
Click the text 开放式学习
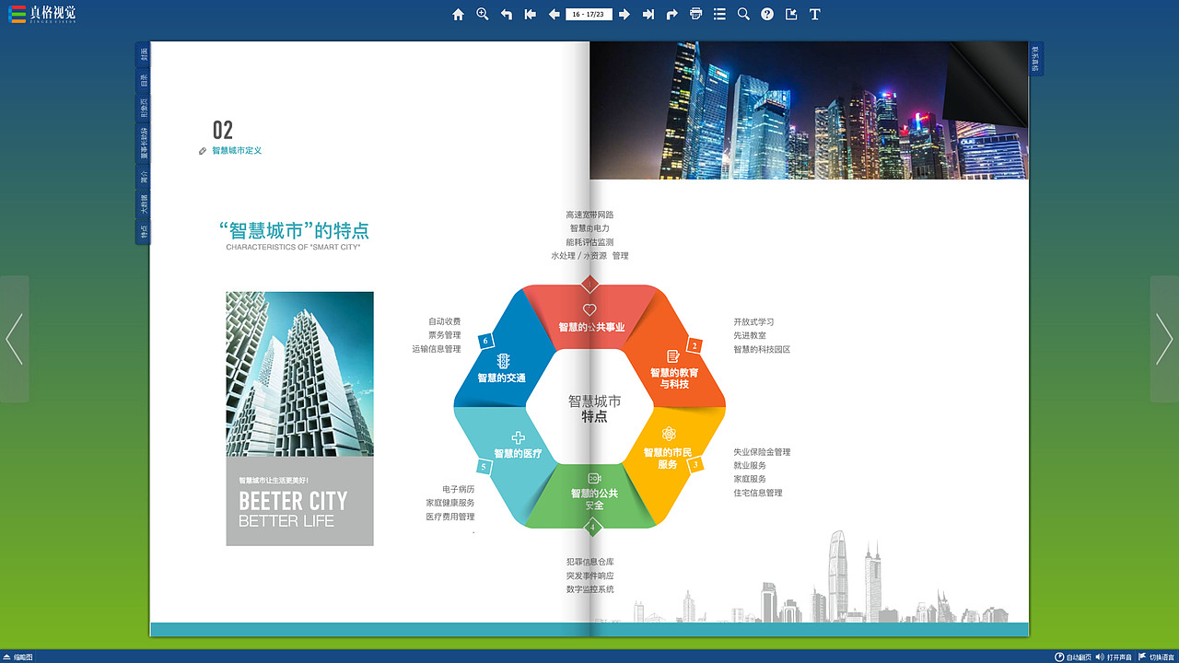(753, 322)
